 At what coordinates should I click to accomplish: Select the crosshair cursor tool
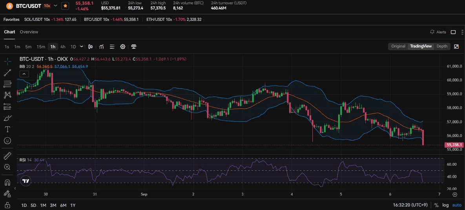(7, 62)
